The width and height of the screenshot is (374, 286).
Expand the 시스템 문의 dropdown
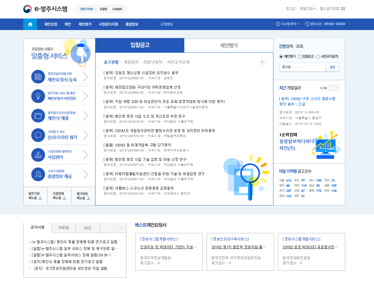(x=288, y=24)
